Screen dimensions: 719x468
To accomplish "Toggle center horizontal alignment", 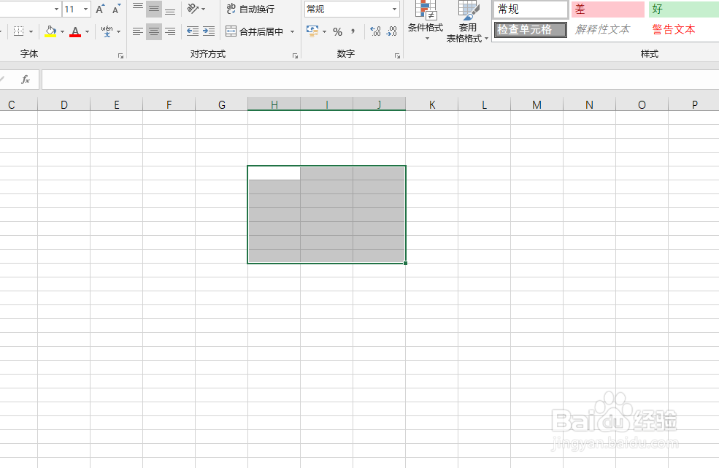I will coord(154,31).
